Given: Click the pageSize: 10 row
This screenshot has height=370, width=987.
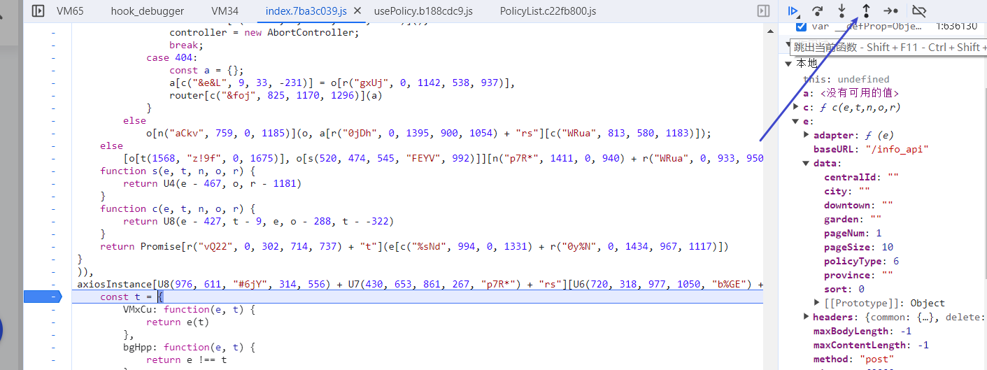Looking at the screenshot, I should pyautogui.click(x=859, y=247).
